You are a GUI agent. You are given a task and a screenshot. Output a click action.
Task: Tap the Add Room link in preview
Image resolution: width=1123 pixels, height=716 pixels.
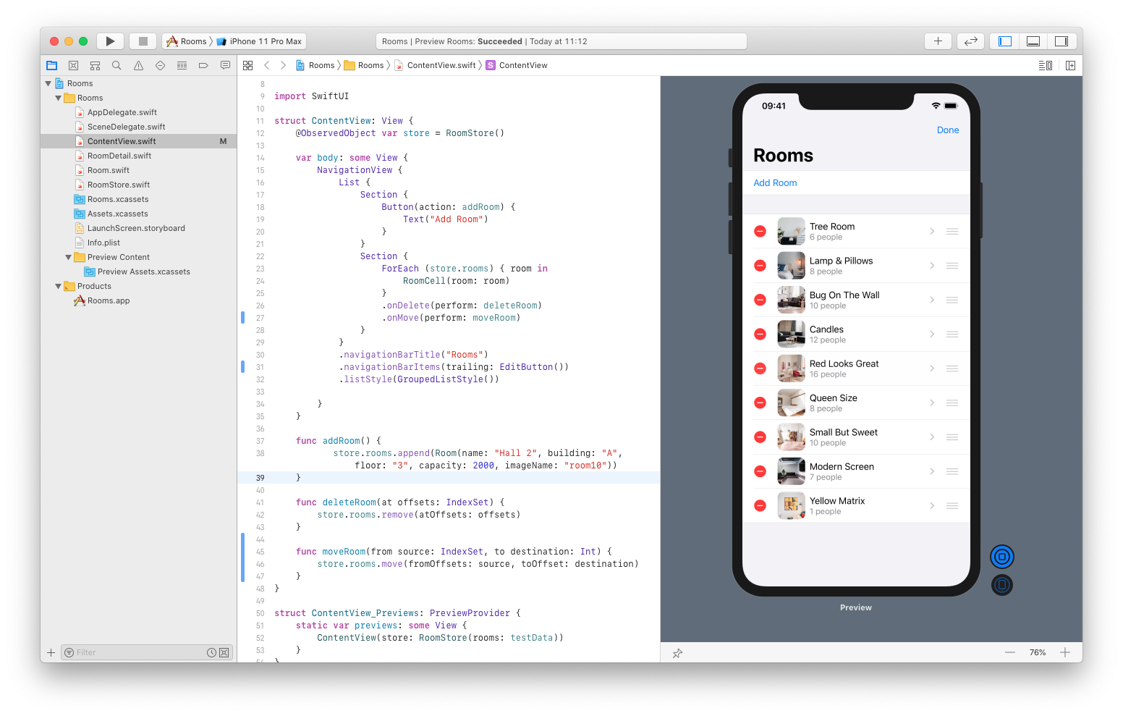pyautogui.click(x=775, y=182)
